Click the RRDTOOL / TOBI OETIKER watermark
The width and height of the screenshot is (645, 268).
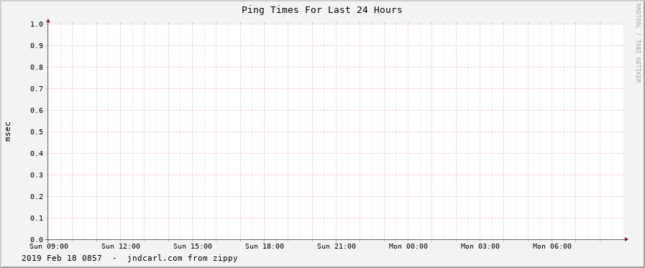point(638,43)
